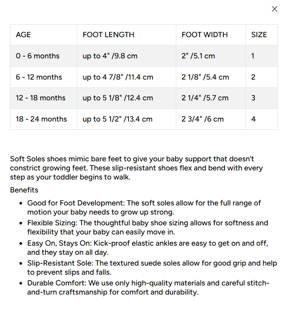Click the Slip-Resistant Sole bullet text
The image size is (283, 314).
pos(152,268)
